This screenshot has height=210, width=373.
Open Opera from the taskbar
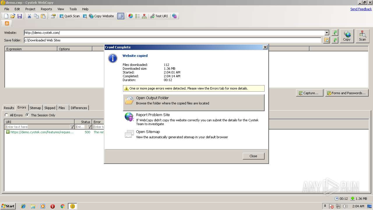[52, 206]
